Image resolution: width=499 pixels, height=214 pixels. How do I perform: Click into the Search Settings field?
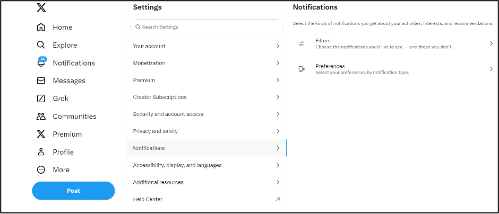point(207,27)
